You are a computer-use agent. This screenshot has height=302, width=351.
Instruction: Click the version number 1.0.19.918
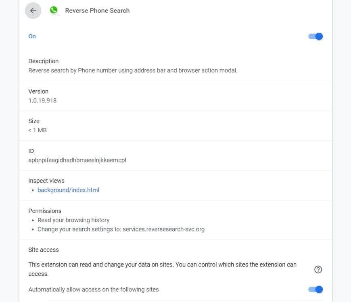(42, 100)
